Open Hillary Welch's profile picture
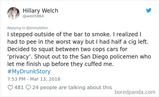Image resolution: width=159 pixels, height=97 pixels. click(x=13, y=13)
